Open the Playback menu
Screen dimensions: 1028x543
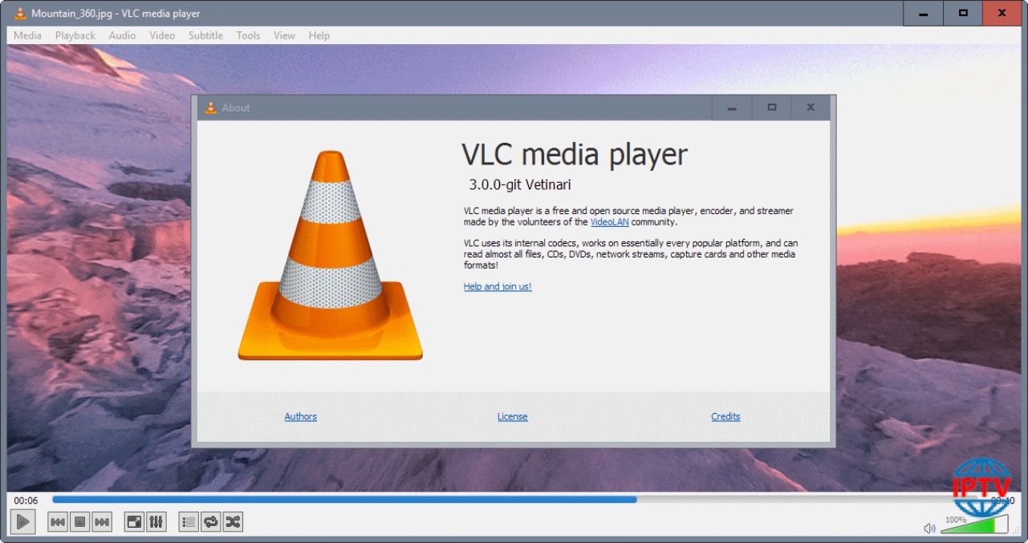click(x=75, y=35)
